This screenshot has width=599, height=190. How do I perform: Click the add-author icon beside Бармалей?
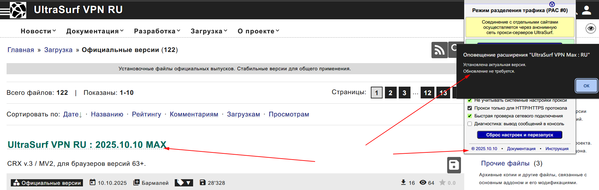point(136,182)
